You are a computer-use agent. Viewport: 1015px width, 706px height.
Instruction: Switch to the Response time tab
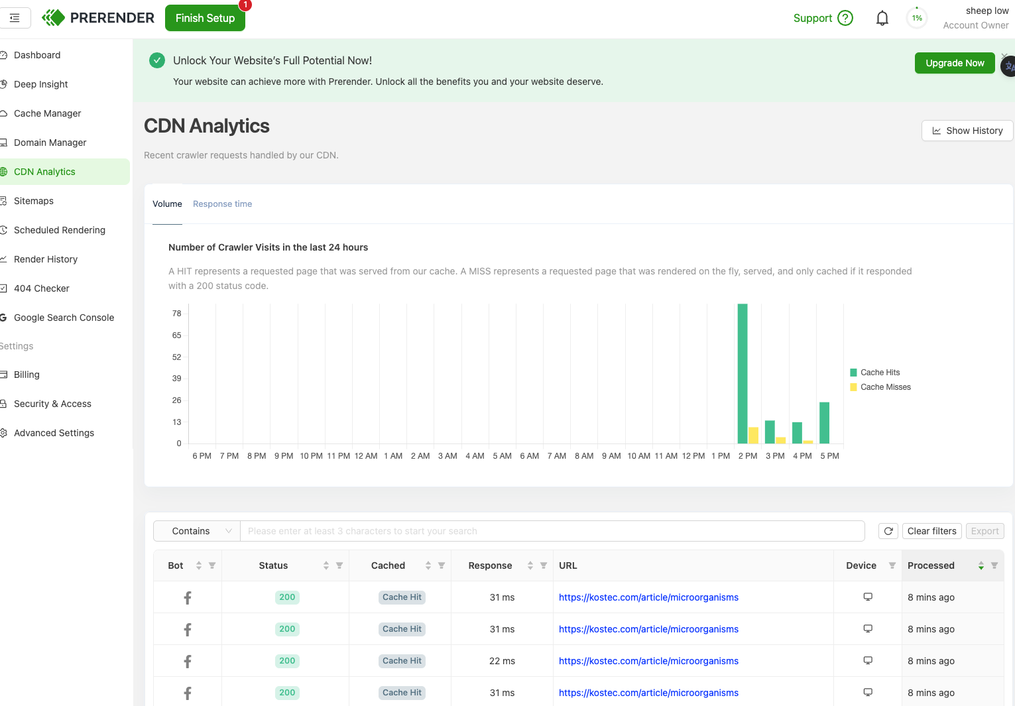pos(222,204)
